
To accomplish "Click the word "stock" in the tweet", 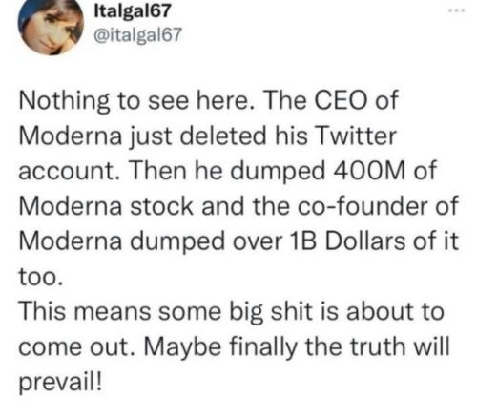I will (161, 206).
